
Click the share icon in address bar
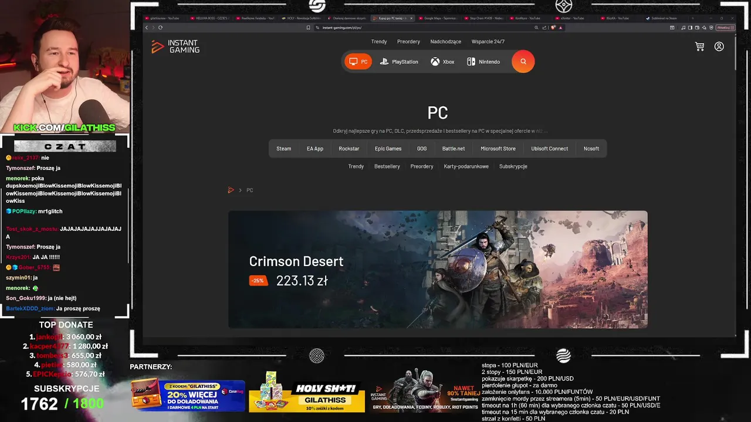click(544, 28)
